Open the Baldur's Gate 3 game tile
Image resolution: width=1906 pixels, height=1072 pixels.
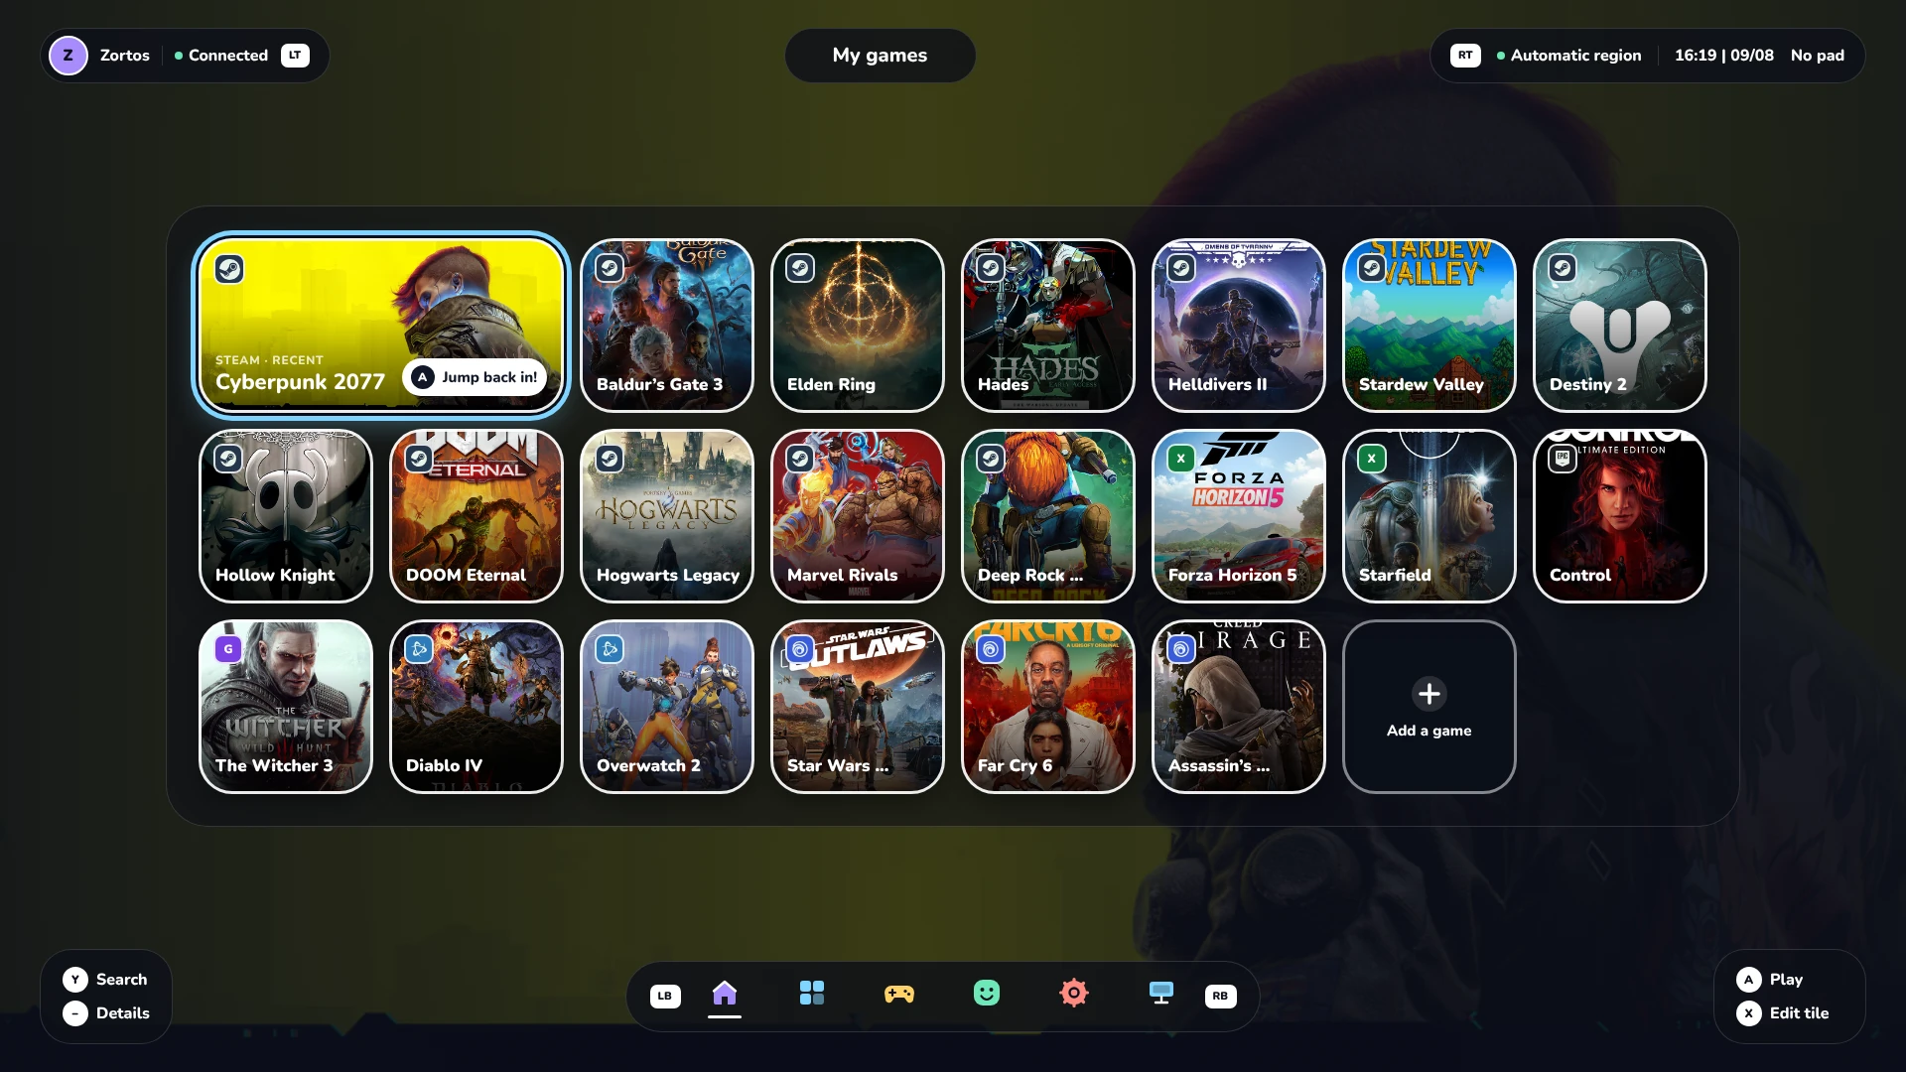point(667,326)
